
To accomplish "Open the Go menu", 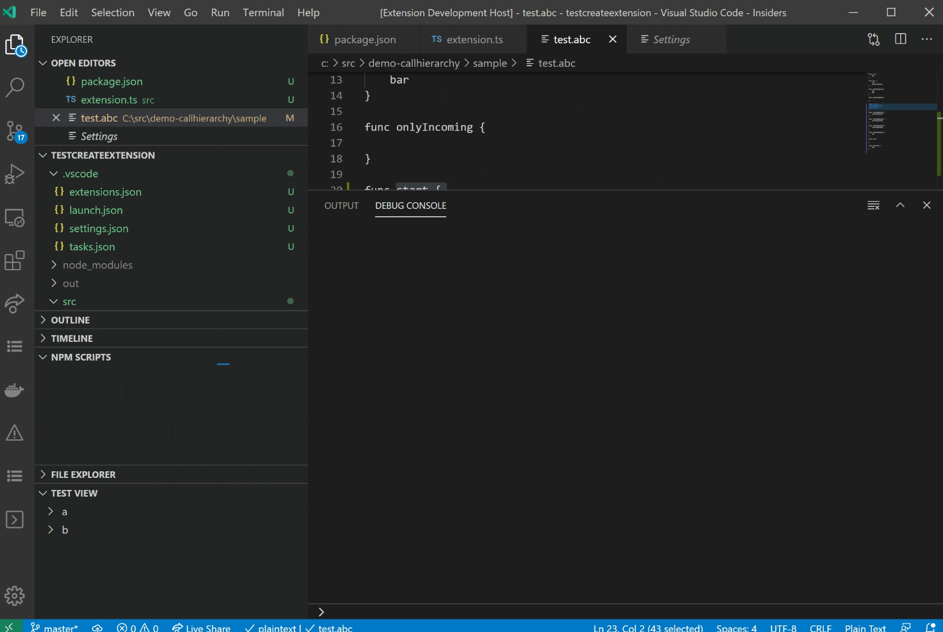I will 191,13.
